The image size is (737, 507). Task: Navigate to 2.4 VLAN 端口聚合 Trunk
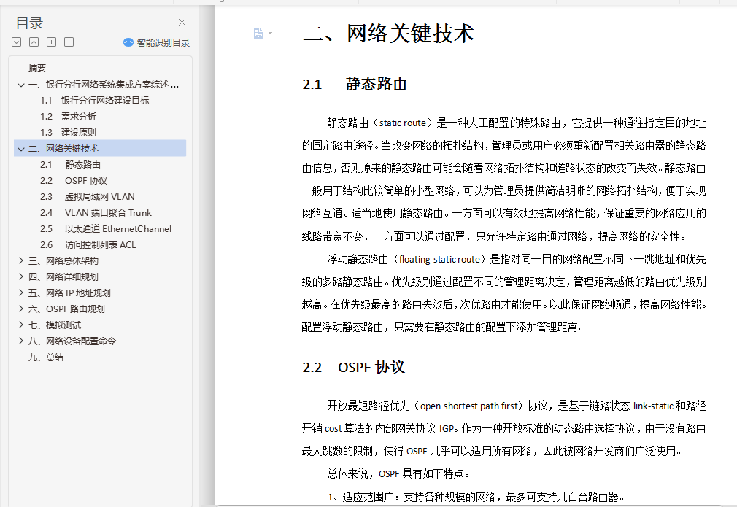[x=96, y=213]
